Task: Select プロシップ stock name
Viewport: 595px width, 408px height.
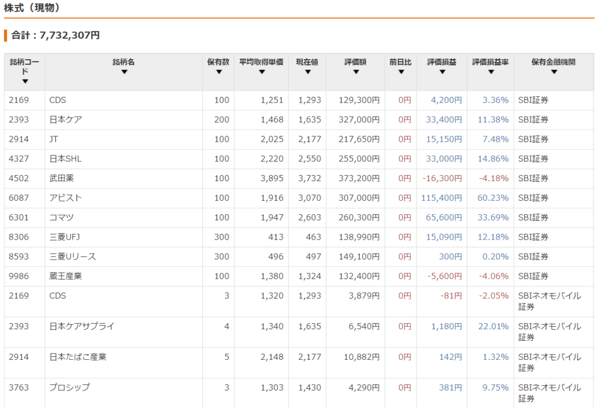Action: pyautogui.click(x=70, y=388)
